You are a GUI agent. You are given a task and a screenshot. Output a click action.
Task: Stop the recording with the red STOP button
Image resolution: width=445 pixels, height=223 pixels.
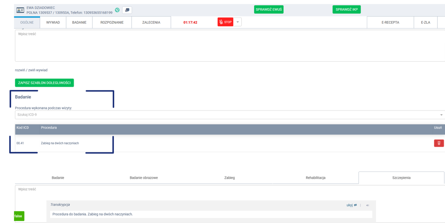[x=225, y=22]
